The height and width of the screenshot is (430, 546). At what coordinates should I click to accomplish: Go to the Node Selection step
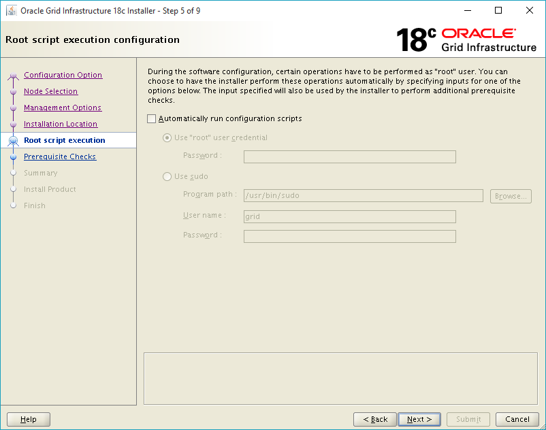tap(51, 91)
